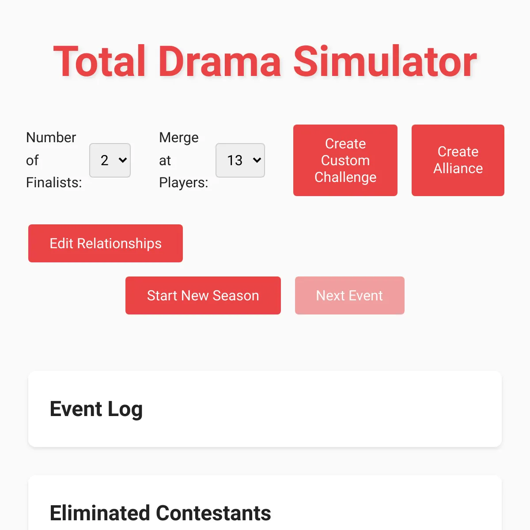Click Create Alliance
Screen dimensions: 530x530
coord(458,160)
